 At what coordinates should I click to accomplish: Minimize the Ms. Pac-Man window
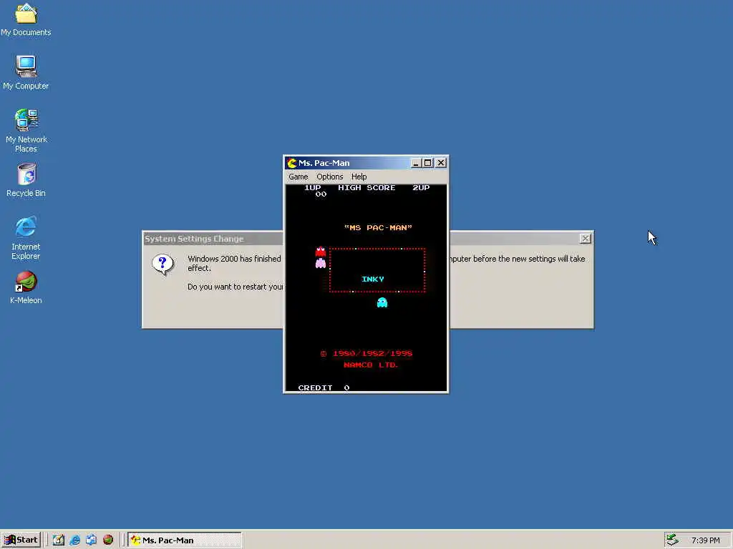416,163
